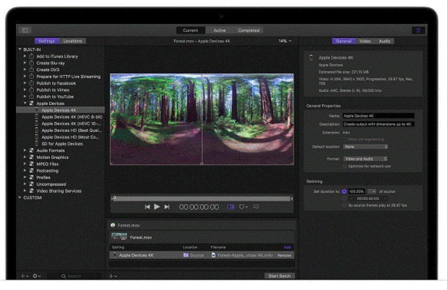Select the percentage of source duration radio button
Screen dimensions: 447x290
[x=344, y=192]
